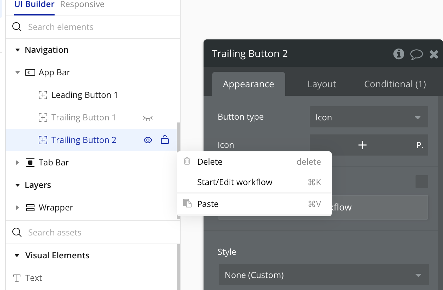Choose Delete from the context menu
Viewport: 443px width, 290px height.
point(254,162)
